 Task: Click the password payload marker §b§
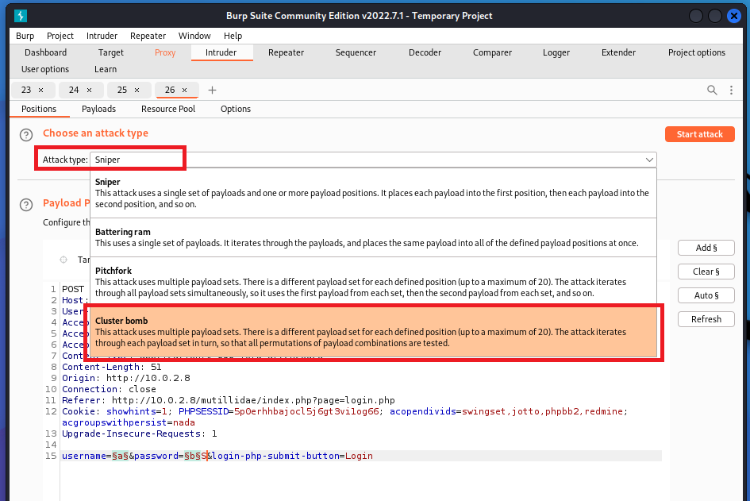192,456
